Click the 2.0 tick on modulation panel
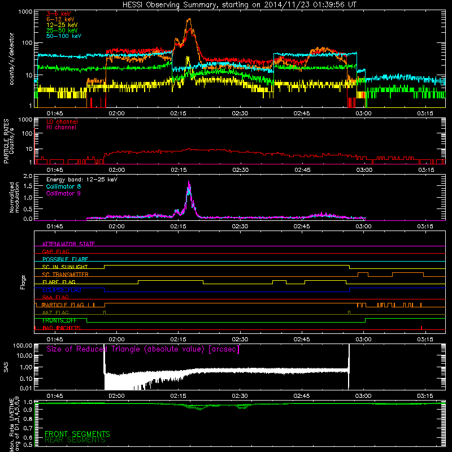The width and height of the screenshot is (452, 452). click(28, 176)
